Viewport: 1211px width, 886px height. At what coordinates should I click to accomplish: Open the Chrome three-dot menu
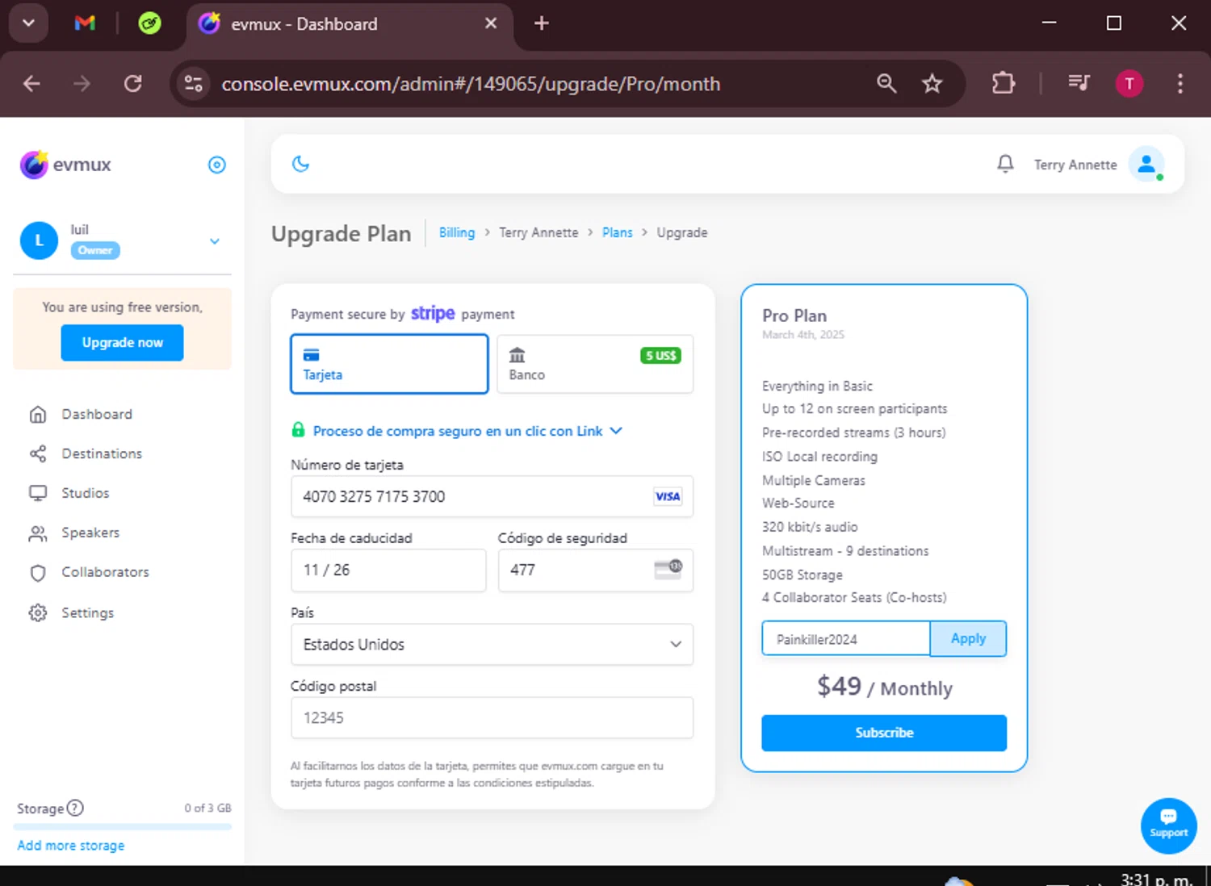pos(1180,83)
